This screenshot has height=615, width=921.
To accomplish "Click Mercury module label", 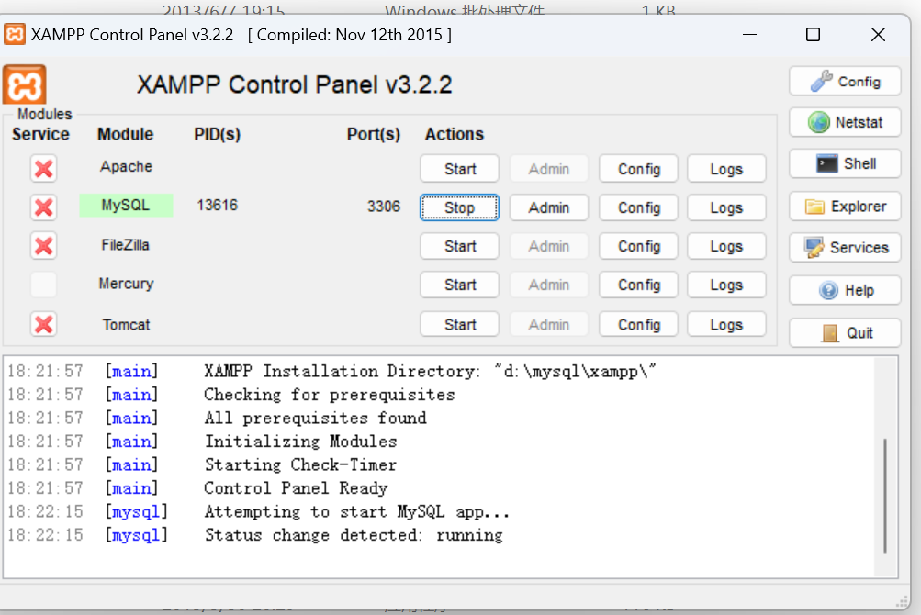I will click(126, 284).
